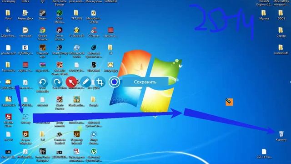
Task: Open the Вторая Мировая game shortcut
Action: tap(25, 138)
